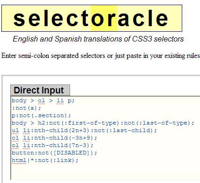Place cursor in the 'ol li:nth-child(-3n+9);' line
Viewport: 200px width, 183px height.
[x=54, y=138]
